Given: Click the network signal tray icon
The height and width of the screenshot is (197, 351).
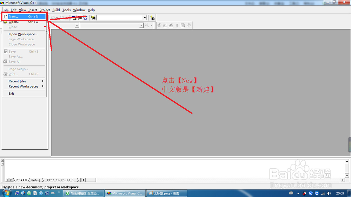Looking at the screenshot, I should pos(323,193).
